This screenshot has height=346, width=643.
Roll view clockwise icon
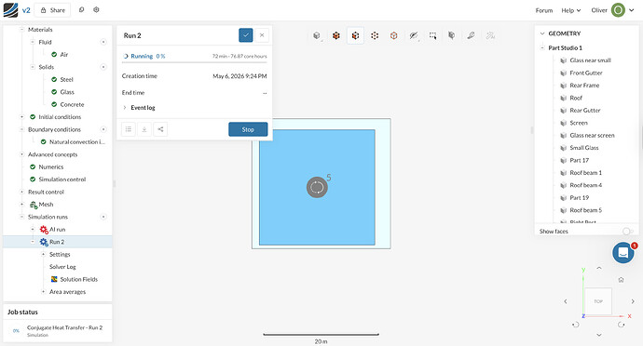pos(621,325)
